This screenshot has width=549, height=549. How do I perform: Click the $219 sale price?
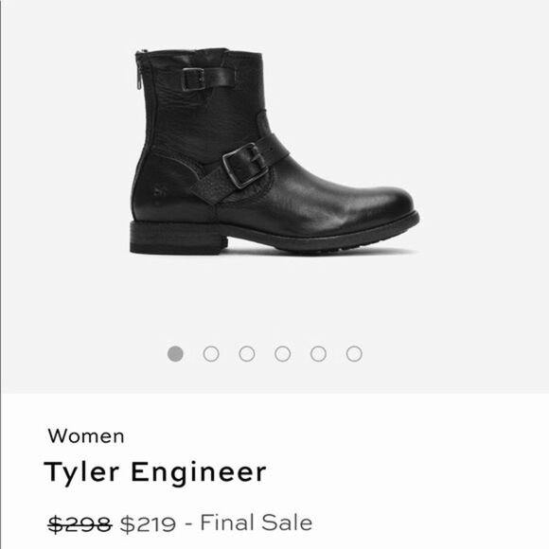coord(148,524)
